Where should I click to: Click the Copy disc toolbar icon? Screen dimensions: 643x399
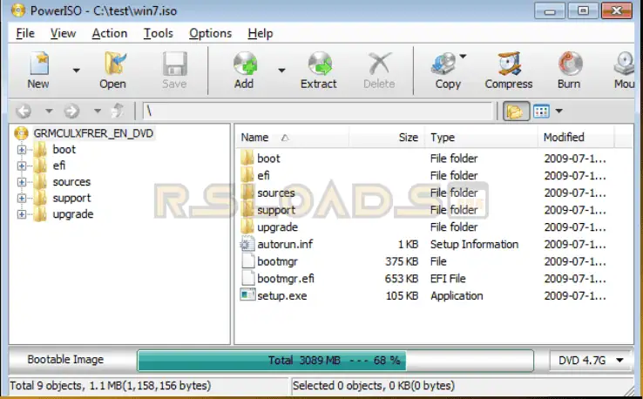(x=443, y=64)
